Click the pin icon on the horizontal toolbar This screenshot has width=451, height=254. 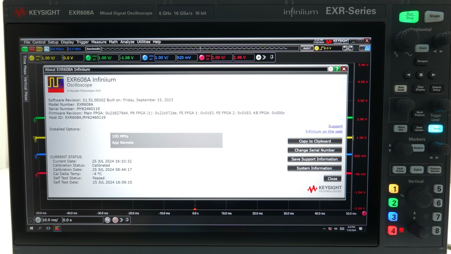click(x=127, y=220)
